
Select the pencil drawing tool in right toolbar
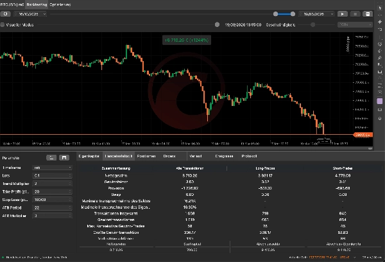pyautogui.click(x=380, y=58)
